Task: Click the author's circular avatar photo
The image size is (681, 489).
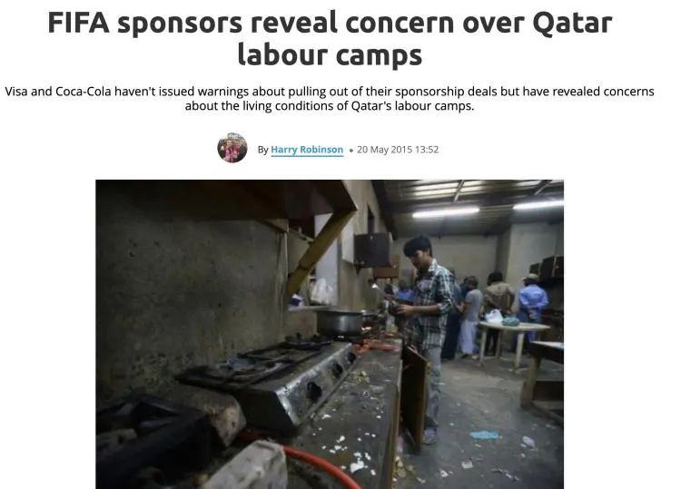Action: [x=232, y=148]
